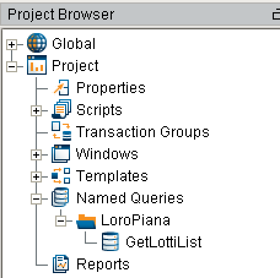Click the Templates node icon
This screenshot has height=278, width=280.
pyautogui.click(x=61, y=176)
